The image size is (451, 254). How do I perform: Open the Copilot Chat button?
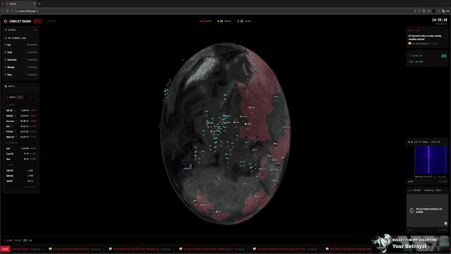point(446,11)
